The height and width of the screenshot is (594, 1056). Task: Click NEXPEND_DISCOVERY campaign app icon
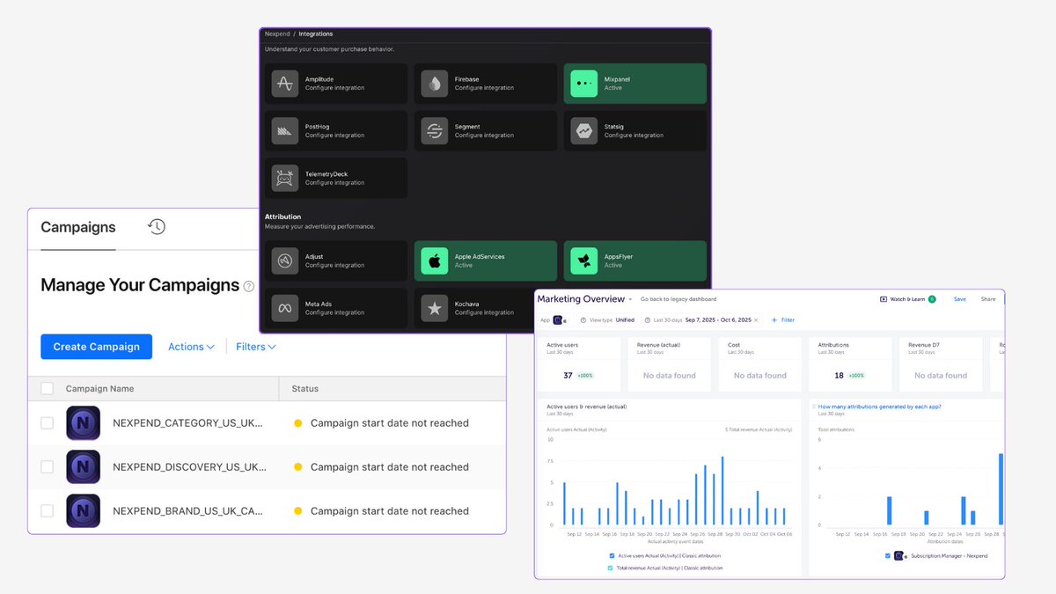(x=84, y=467)
